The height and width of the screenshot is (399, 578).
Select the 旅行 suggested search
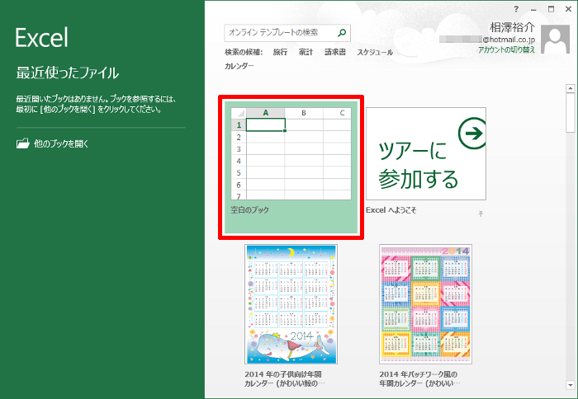tap(280, 52)
